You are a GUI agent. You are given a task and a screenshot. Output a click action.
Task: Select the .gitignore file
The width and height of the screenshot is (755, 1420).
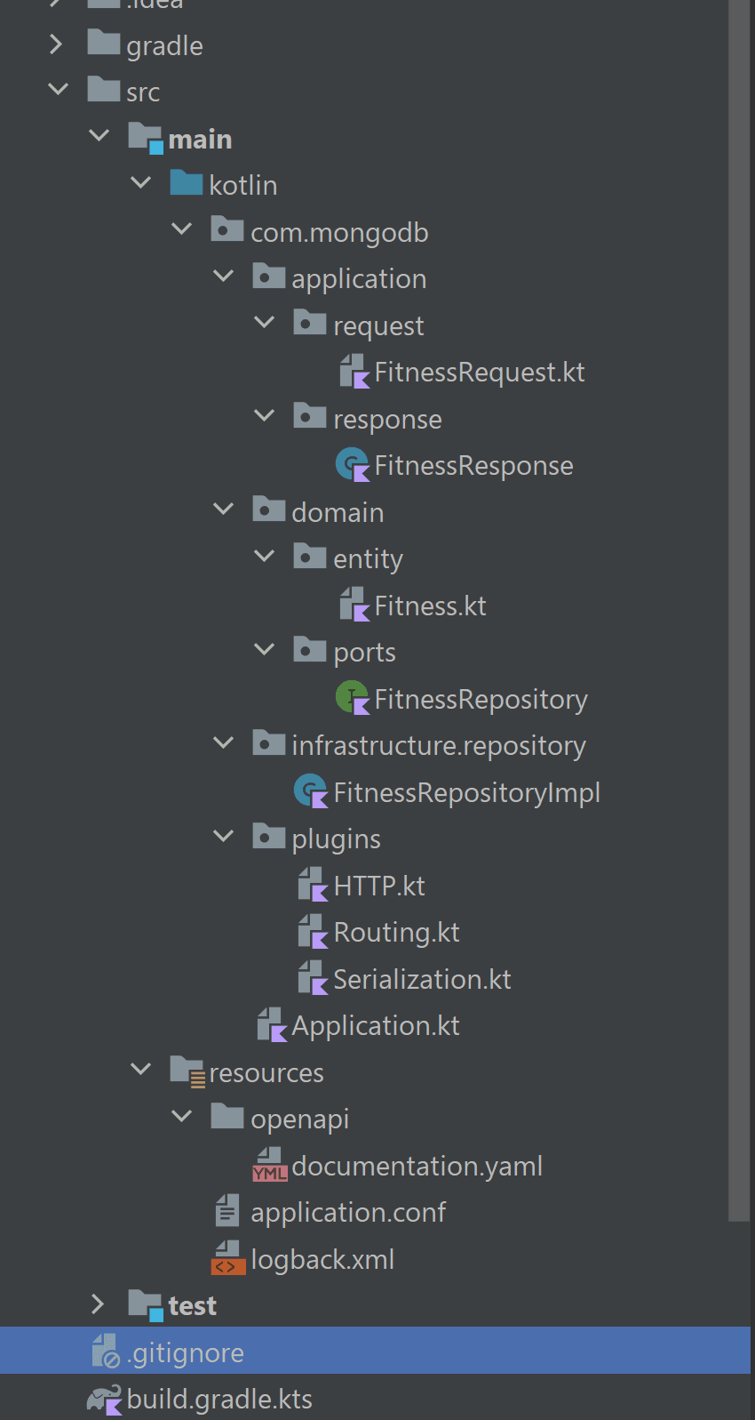[x=185, y=1352]
